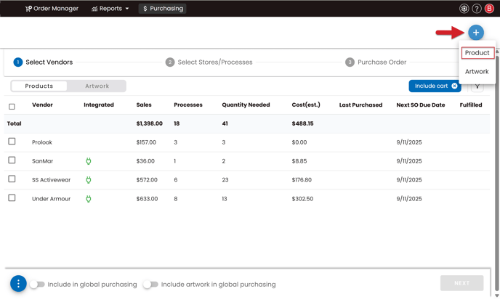Toggle Include artwork in global purchasing
500x302 pixels.
coord(150,285)
